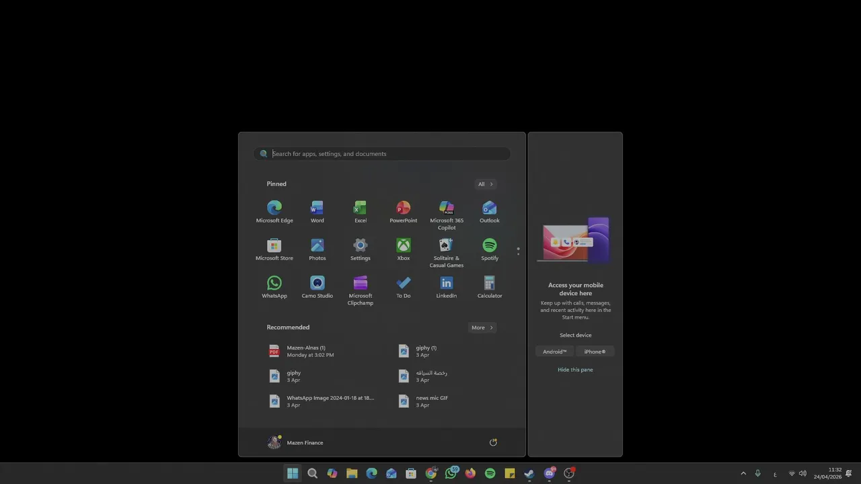
Task: Open Microsoft Store from pinned apps
Action: click(x=274, y=249)
